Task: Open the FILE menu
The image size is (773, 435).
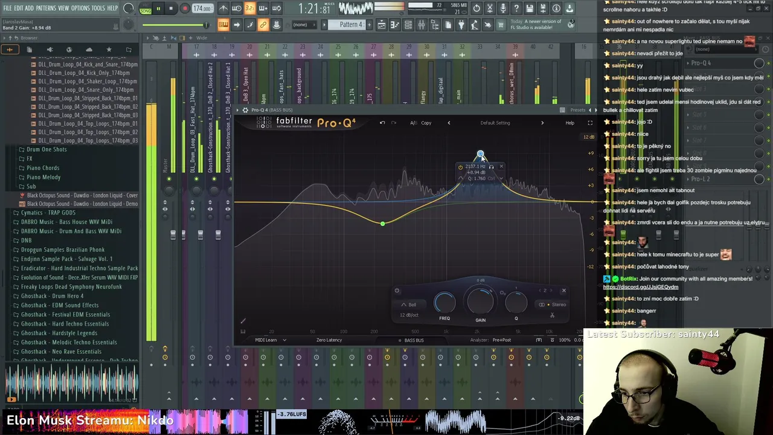Action: click(7, 8)
